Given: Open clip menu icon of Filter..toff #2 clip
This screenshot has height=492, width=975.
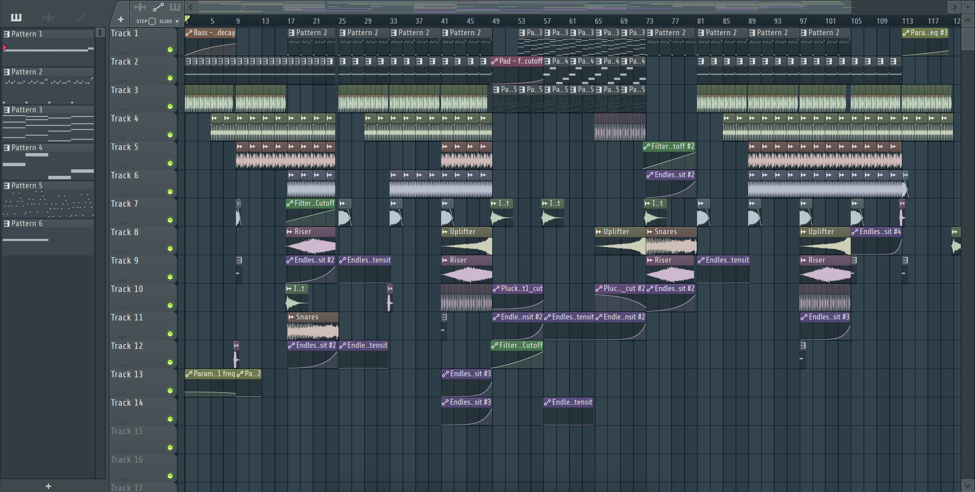Looking at the screenshot, I should coord(647,147).
